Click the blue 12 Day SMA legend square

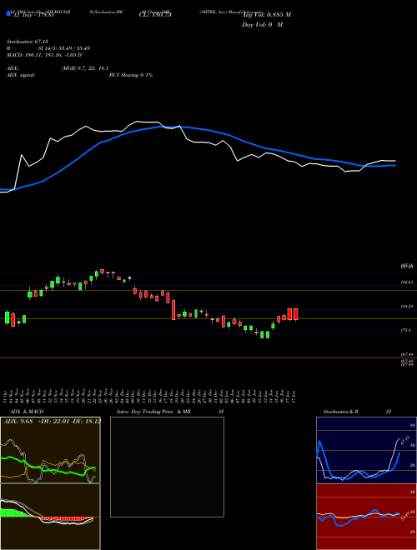click(x=8, y=13)
